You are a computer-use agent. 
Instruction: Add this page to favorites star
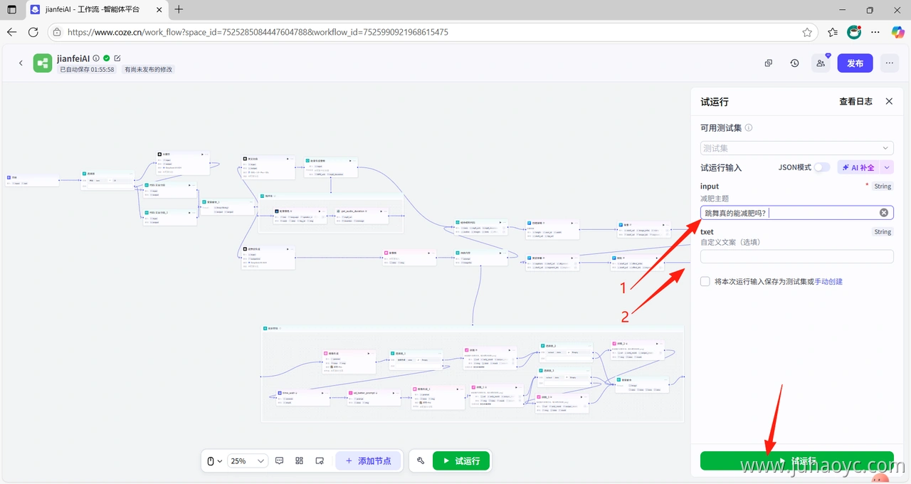[x=807, y=32]
